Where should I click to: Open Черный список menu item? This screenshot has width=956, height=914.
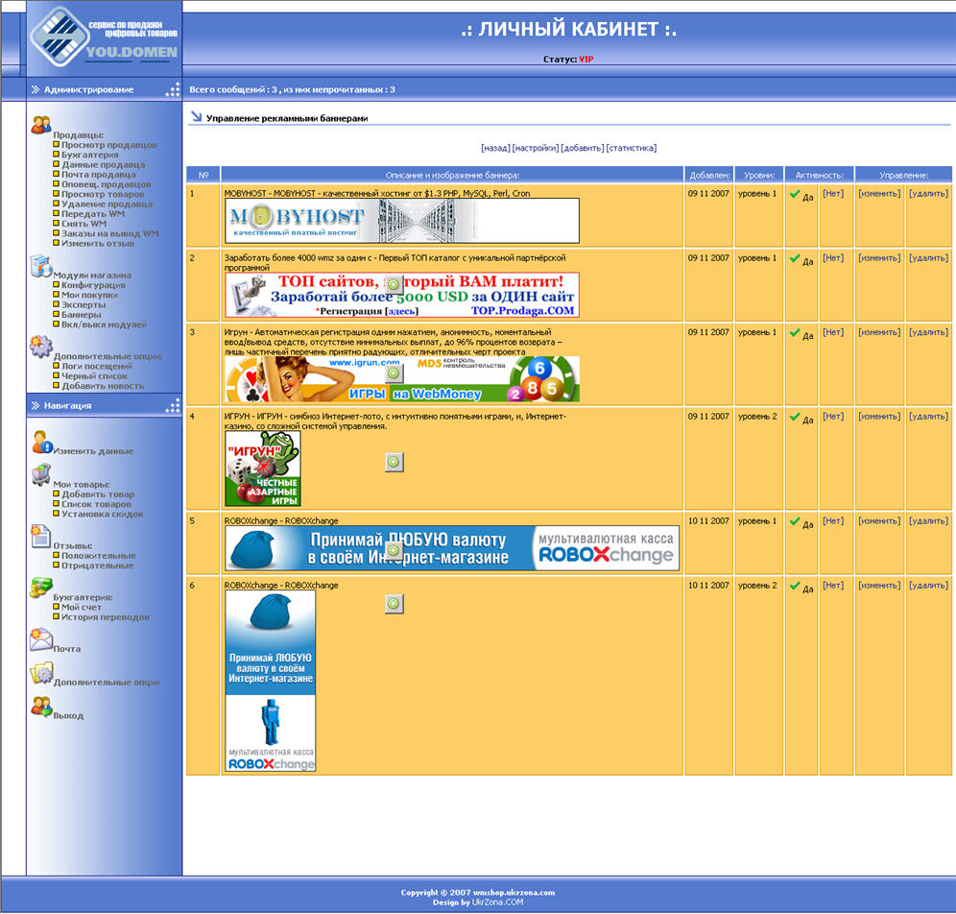(94, 376)
